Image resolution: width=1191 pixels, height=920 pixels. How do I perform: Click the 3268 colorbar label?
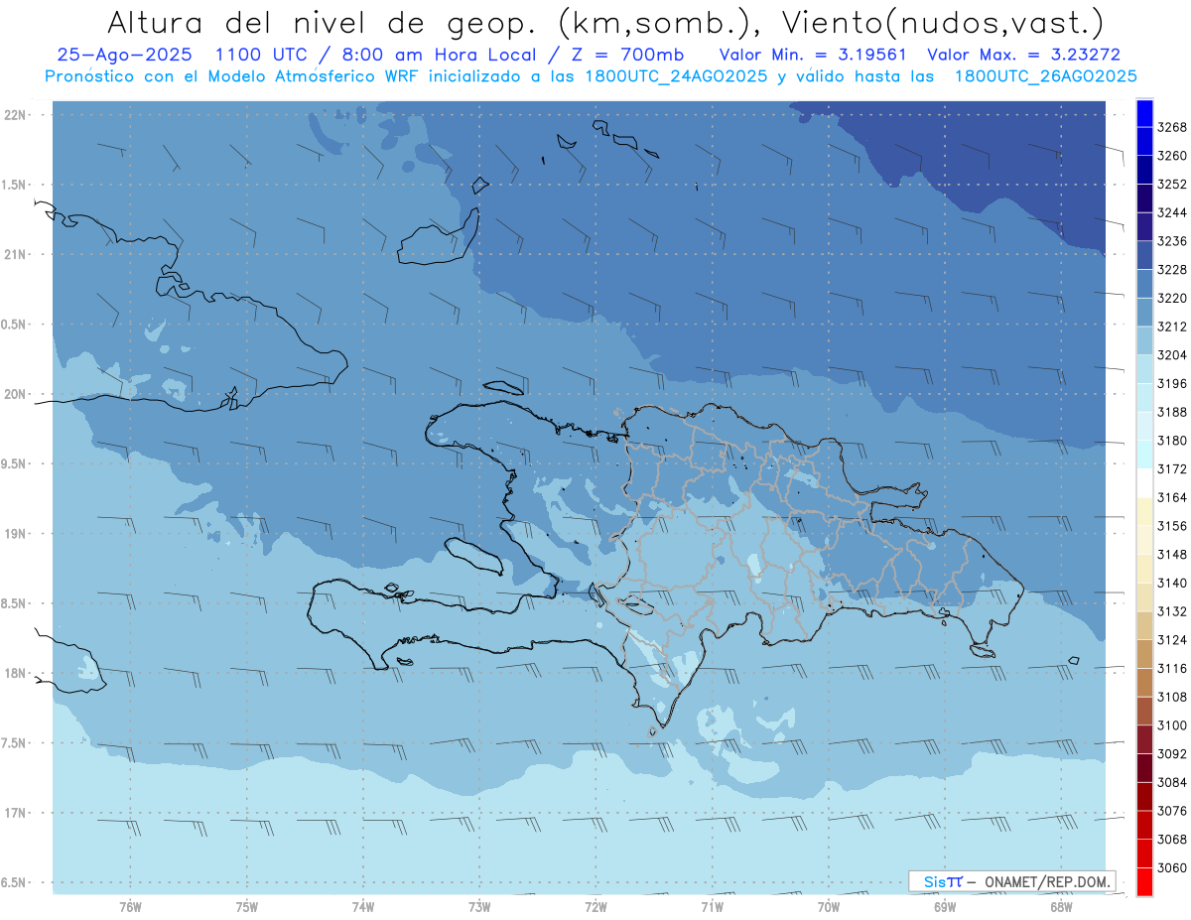pyautogui.click(x=1172, y=127)
